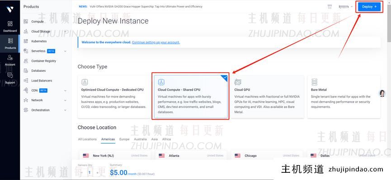Click the Vultr logo icon
The image size is (391, 180).
(x=10, y=9)
